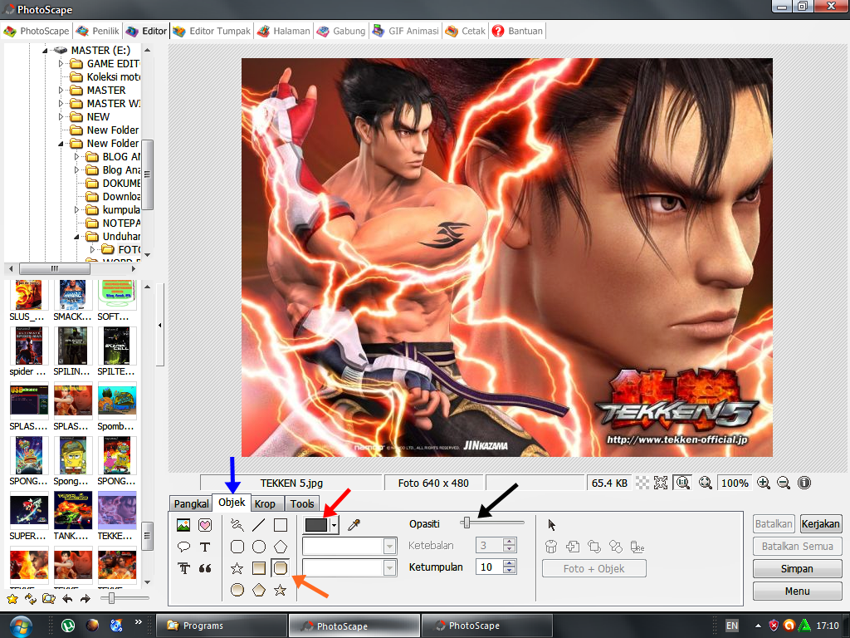
Task: Open the GIF Animasi tab
Action: [406, 31]
